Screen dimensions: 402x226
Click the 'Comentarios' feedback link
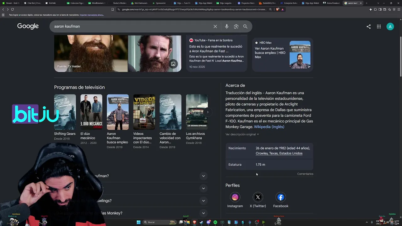pyautogui.click(x=305, y=174)
